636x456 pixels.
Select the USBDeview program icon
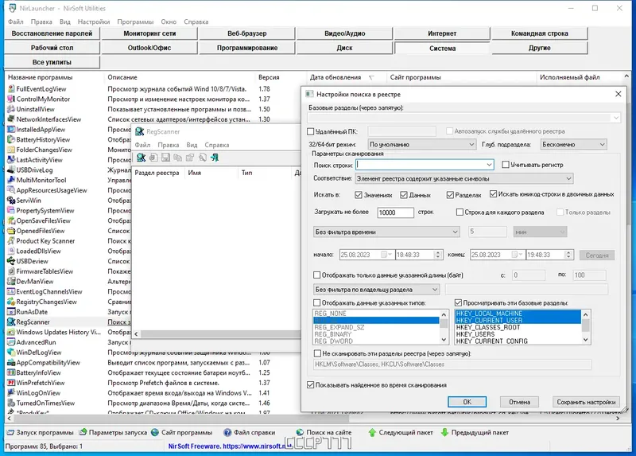pyautogui.click(x=11, y=261)
